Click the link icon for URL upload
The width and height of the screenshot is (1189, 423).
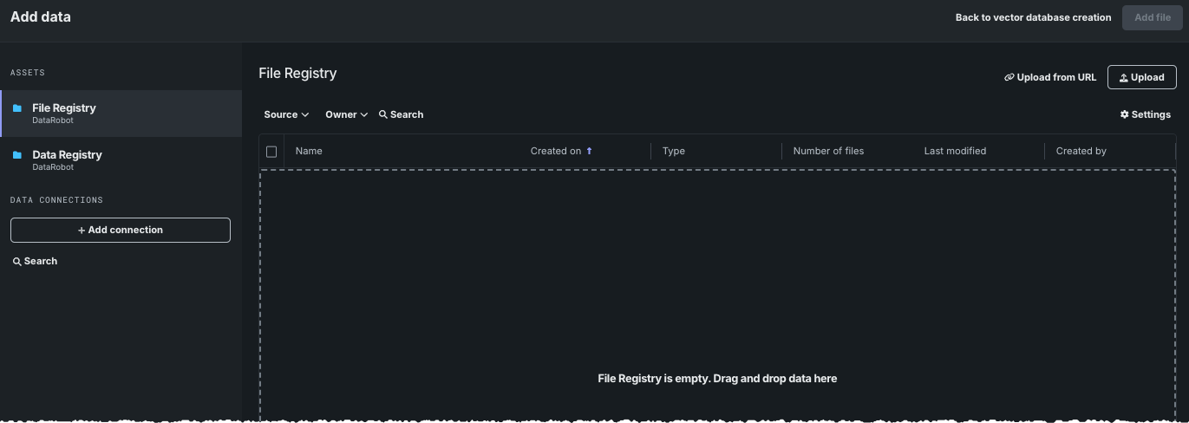pos(1009,77)
